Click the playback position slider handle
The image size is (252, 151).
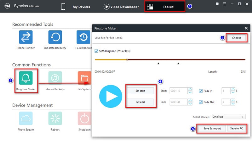click(x=127, y=60)
